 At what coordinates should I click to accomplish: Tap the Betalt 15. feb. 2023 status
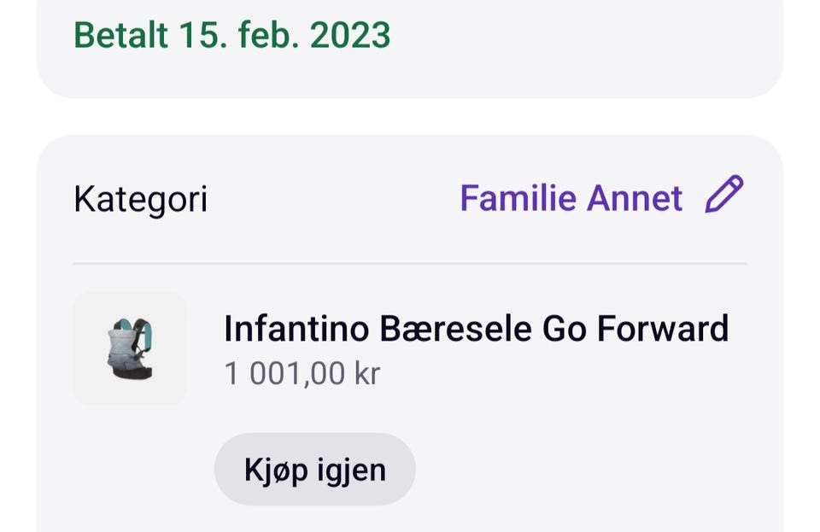click(x=232, y=35)
